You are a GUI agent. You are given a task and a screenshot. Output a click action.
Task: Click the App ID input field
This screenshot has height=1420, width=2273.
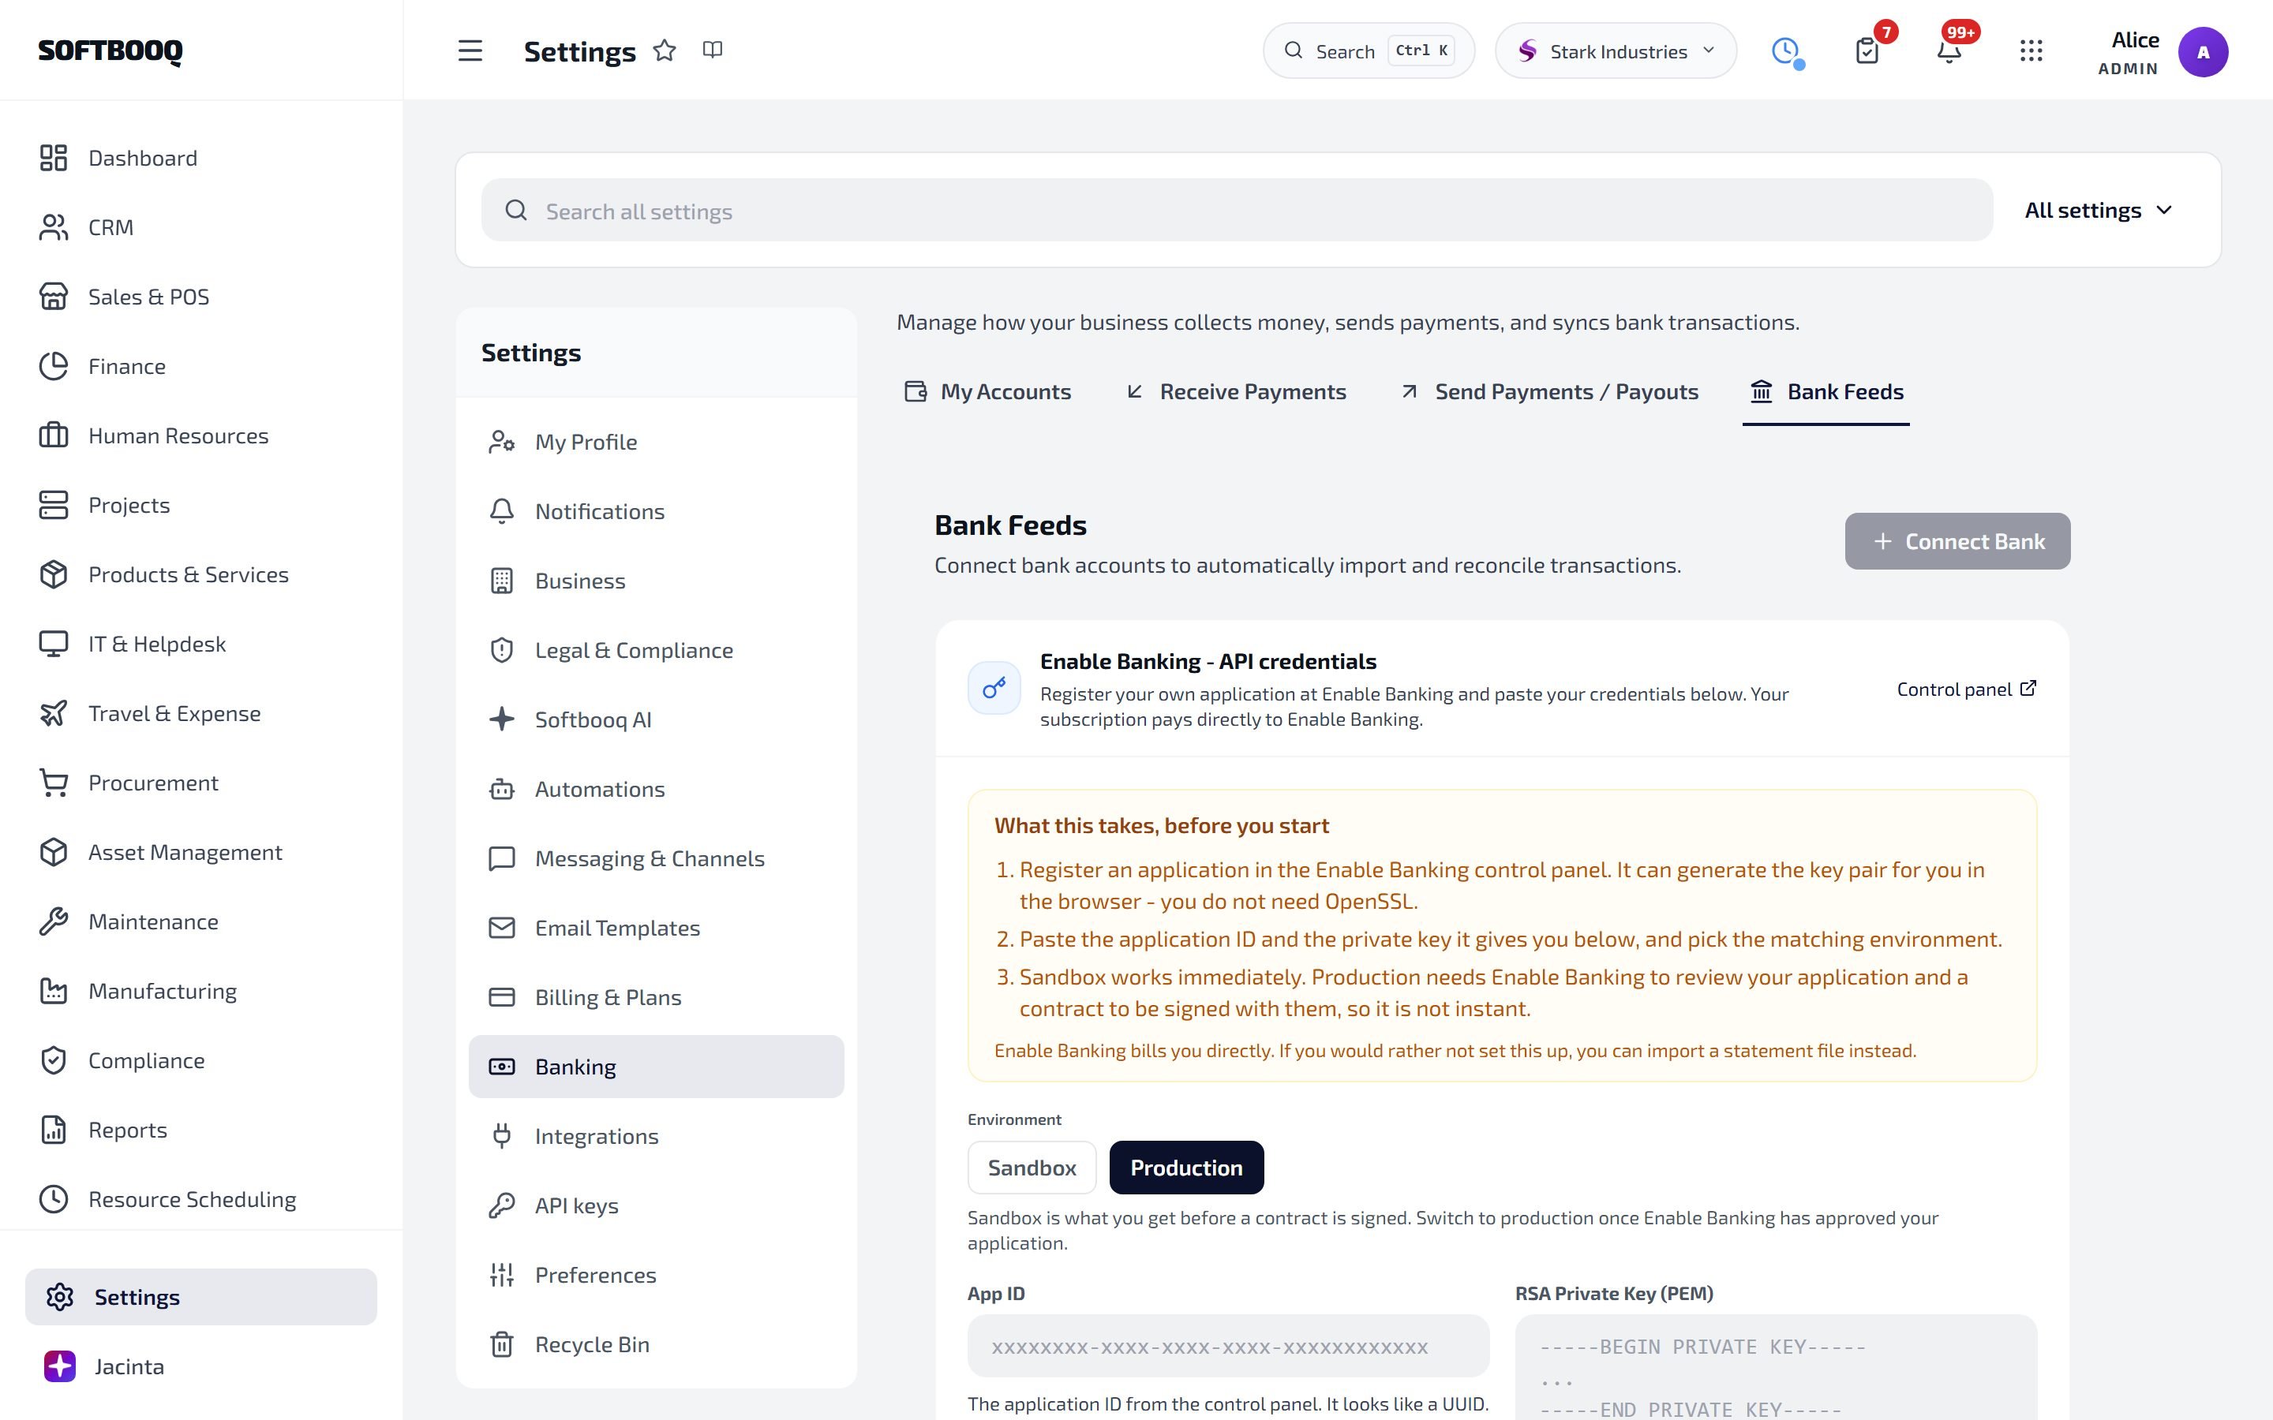[x=1227, y=1346]
